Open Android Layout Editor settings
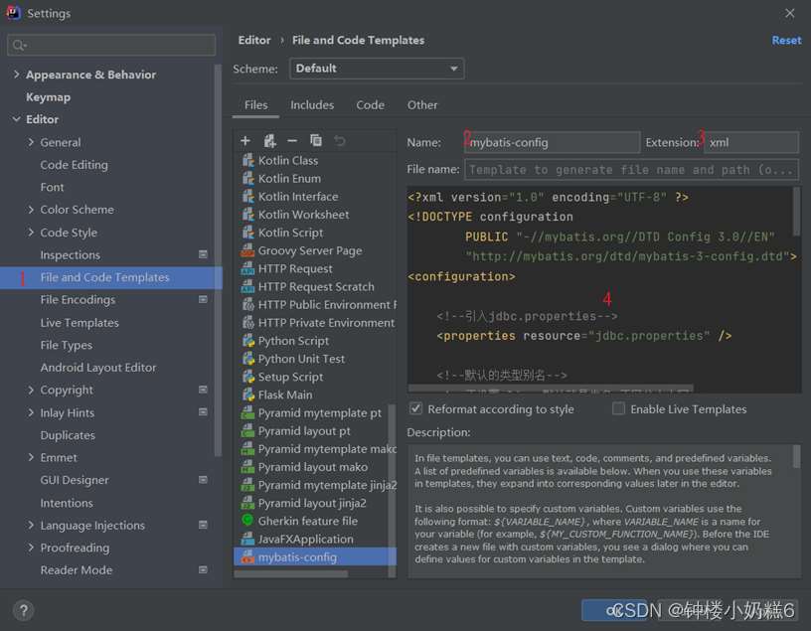This screenshot has height=631, width=811. [98, 368]
